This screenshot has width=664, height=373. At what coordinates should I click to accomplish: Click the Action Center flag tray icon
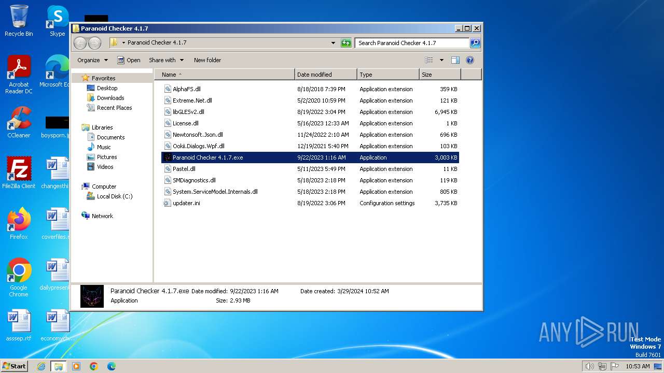[614, 366]
